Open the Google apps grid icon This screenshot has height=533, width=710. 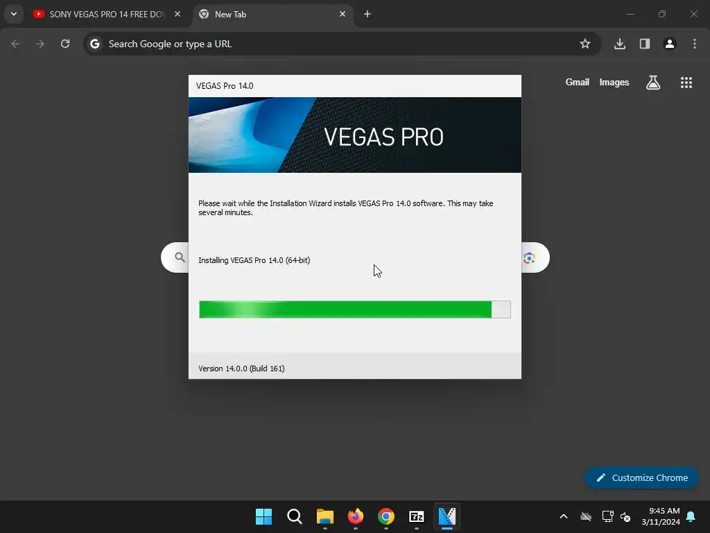686,83
